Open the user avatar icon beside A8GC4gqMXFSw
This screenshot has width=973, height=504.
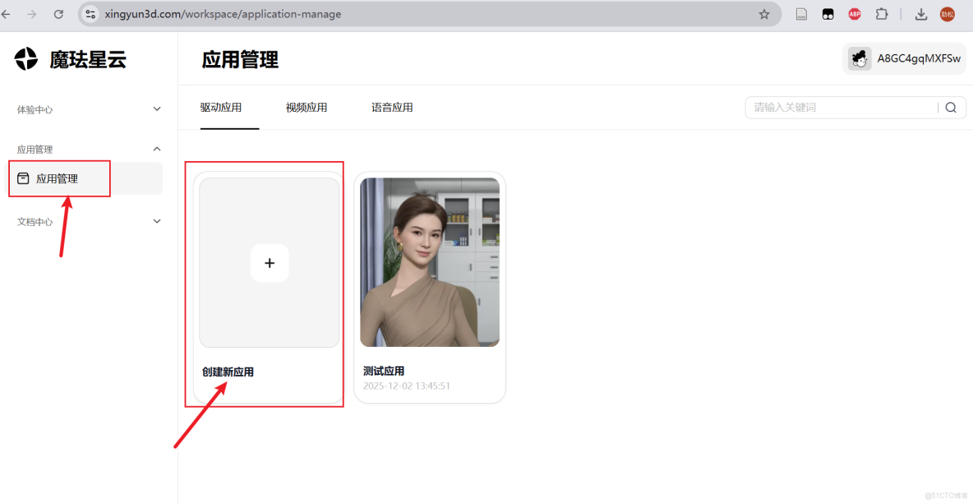coord(860,58)
